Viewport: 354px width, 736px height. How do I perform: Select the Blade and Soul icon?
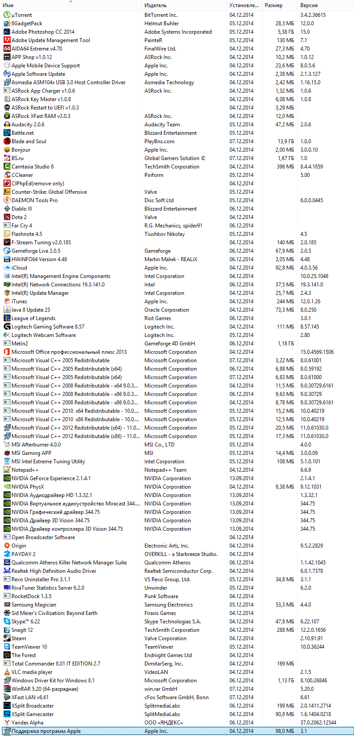(x=7, y=141)
